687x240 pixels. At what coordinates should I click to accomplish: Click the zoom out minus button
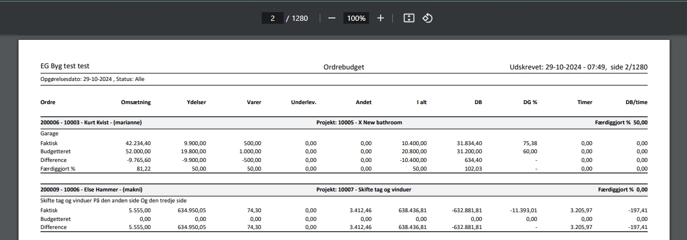pyautogui.click(x=332, y=18)
